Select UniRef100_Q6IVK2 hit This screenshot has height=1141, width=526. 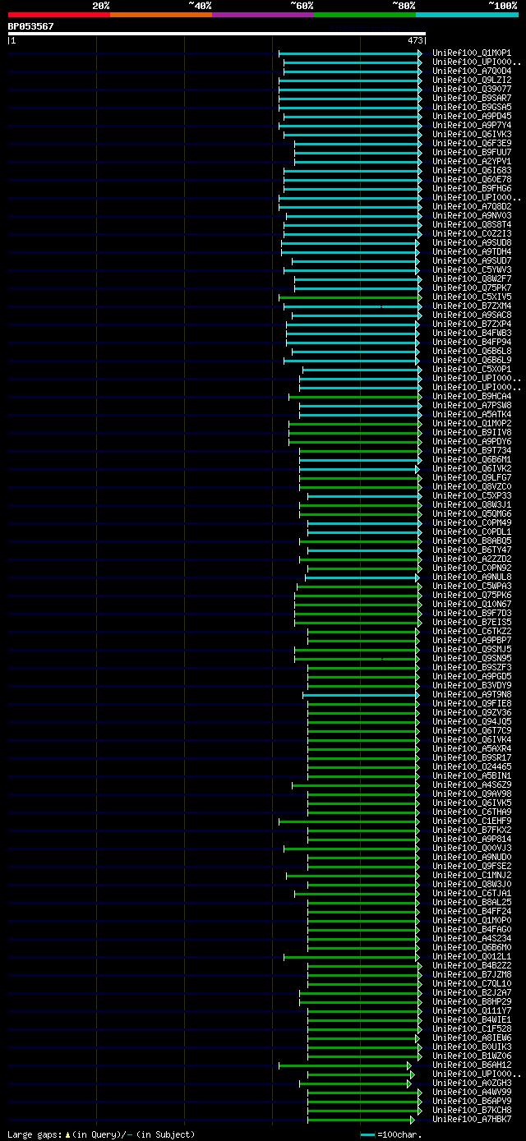coord(472,469)
